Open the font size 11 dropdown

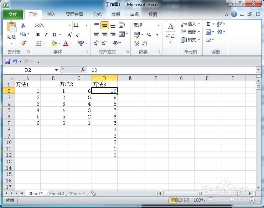coord(86,25)
